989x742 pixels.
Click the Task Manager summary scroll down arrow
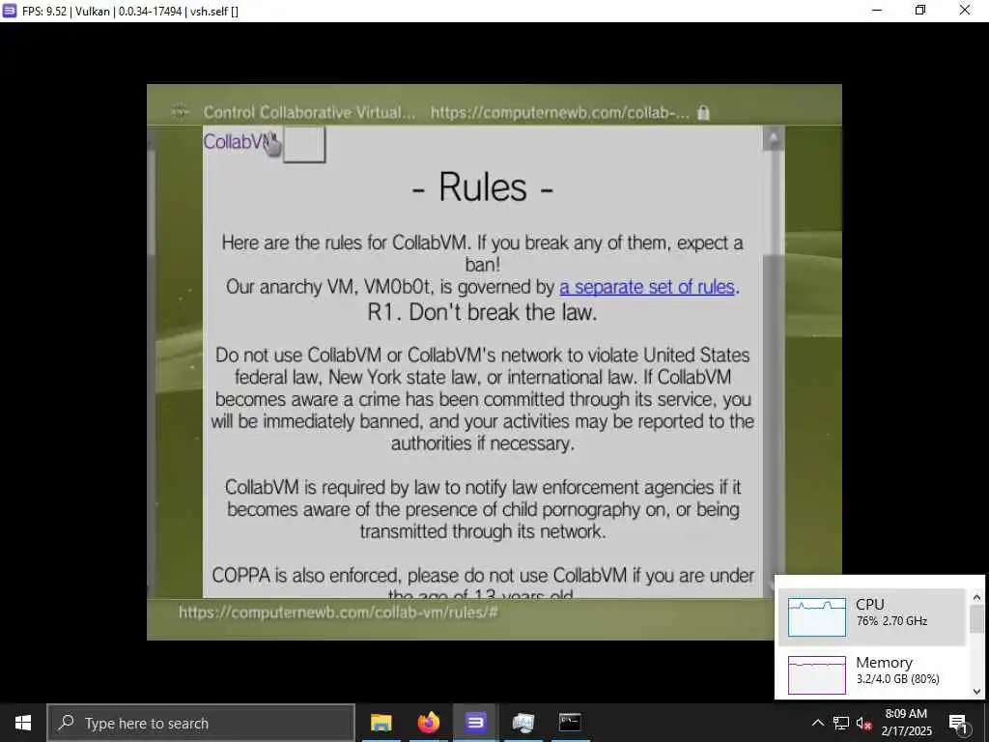[x=977, y=691]
